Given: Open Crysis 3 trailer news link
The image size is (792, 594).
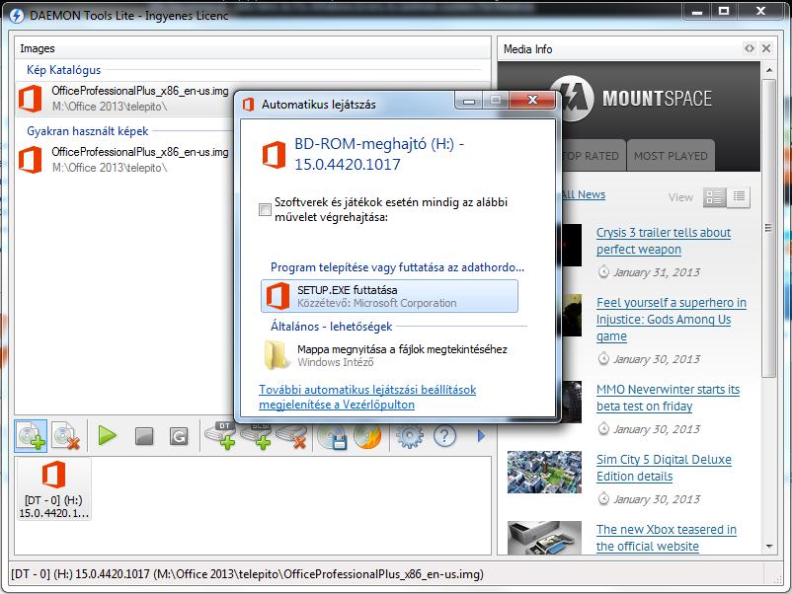Looking at the screenshot, I should 664,241.
